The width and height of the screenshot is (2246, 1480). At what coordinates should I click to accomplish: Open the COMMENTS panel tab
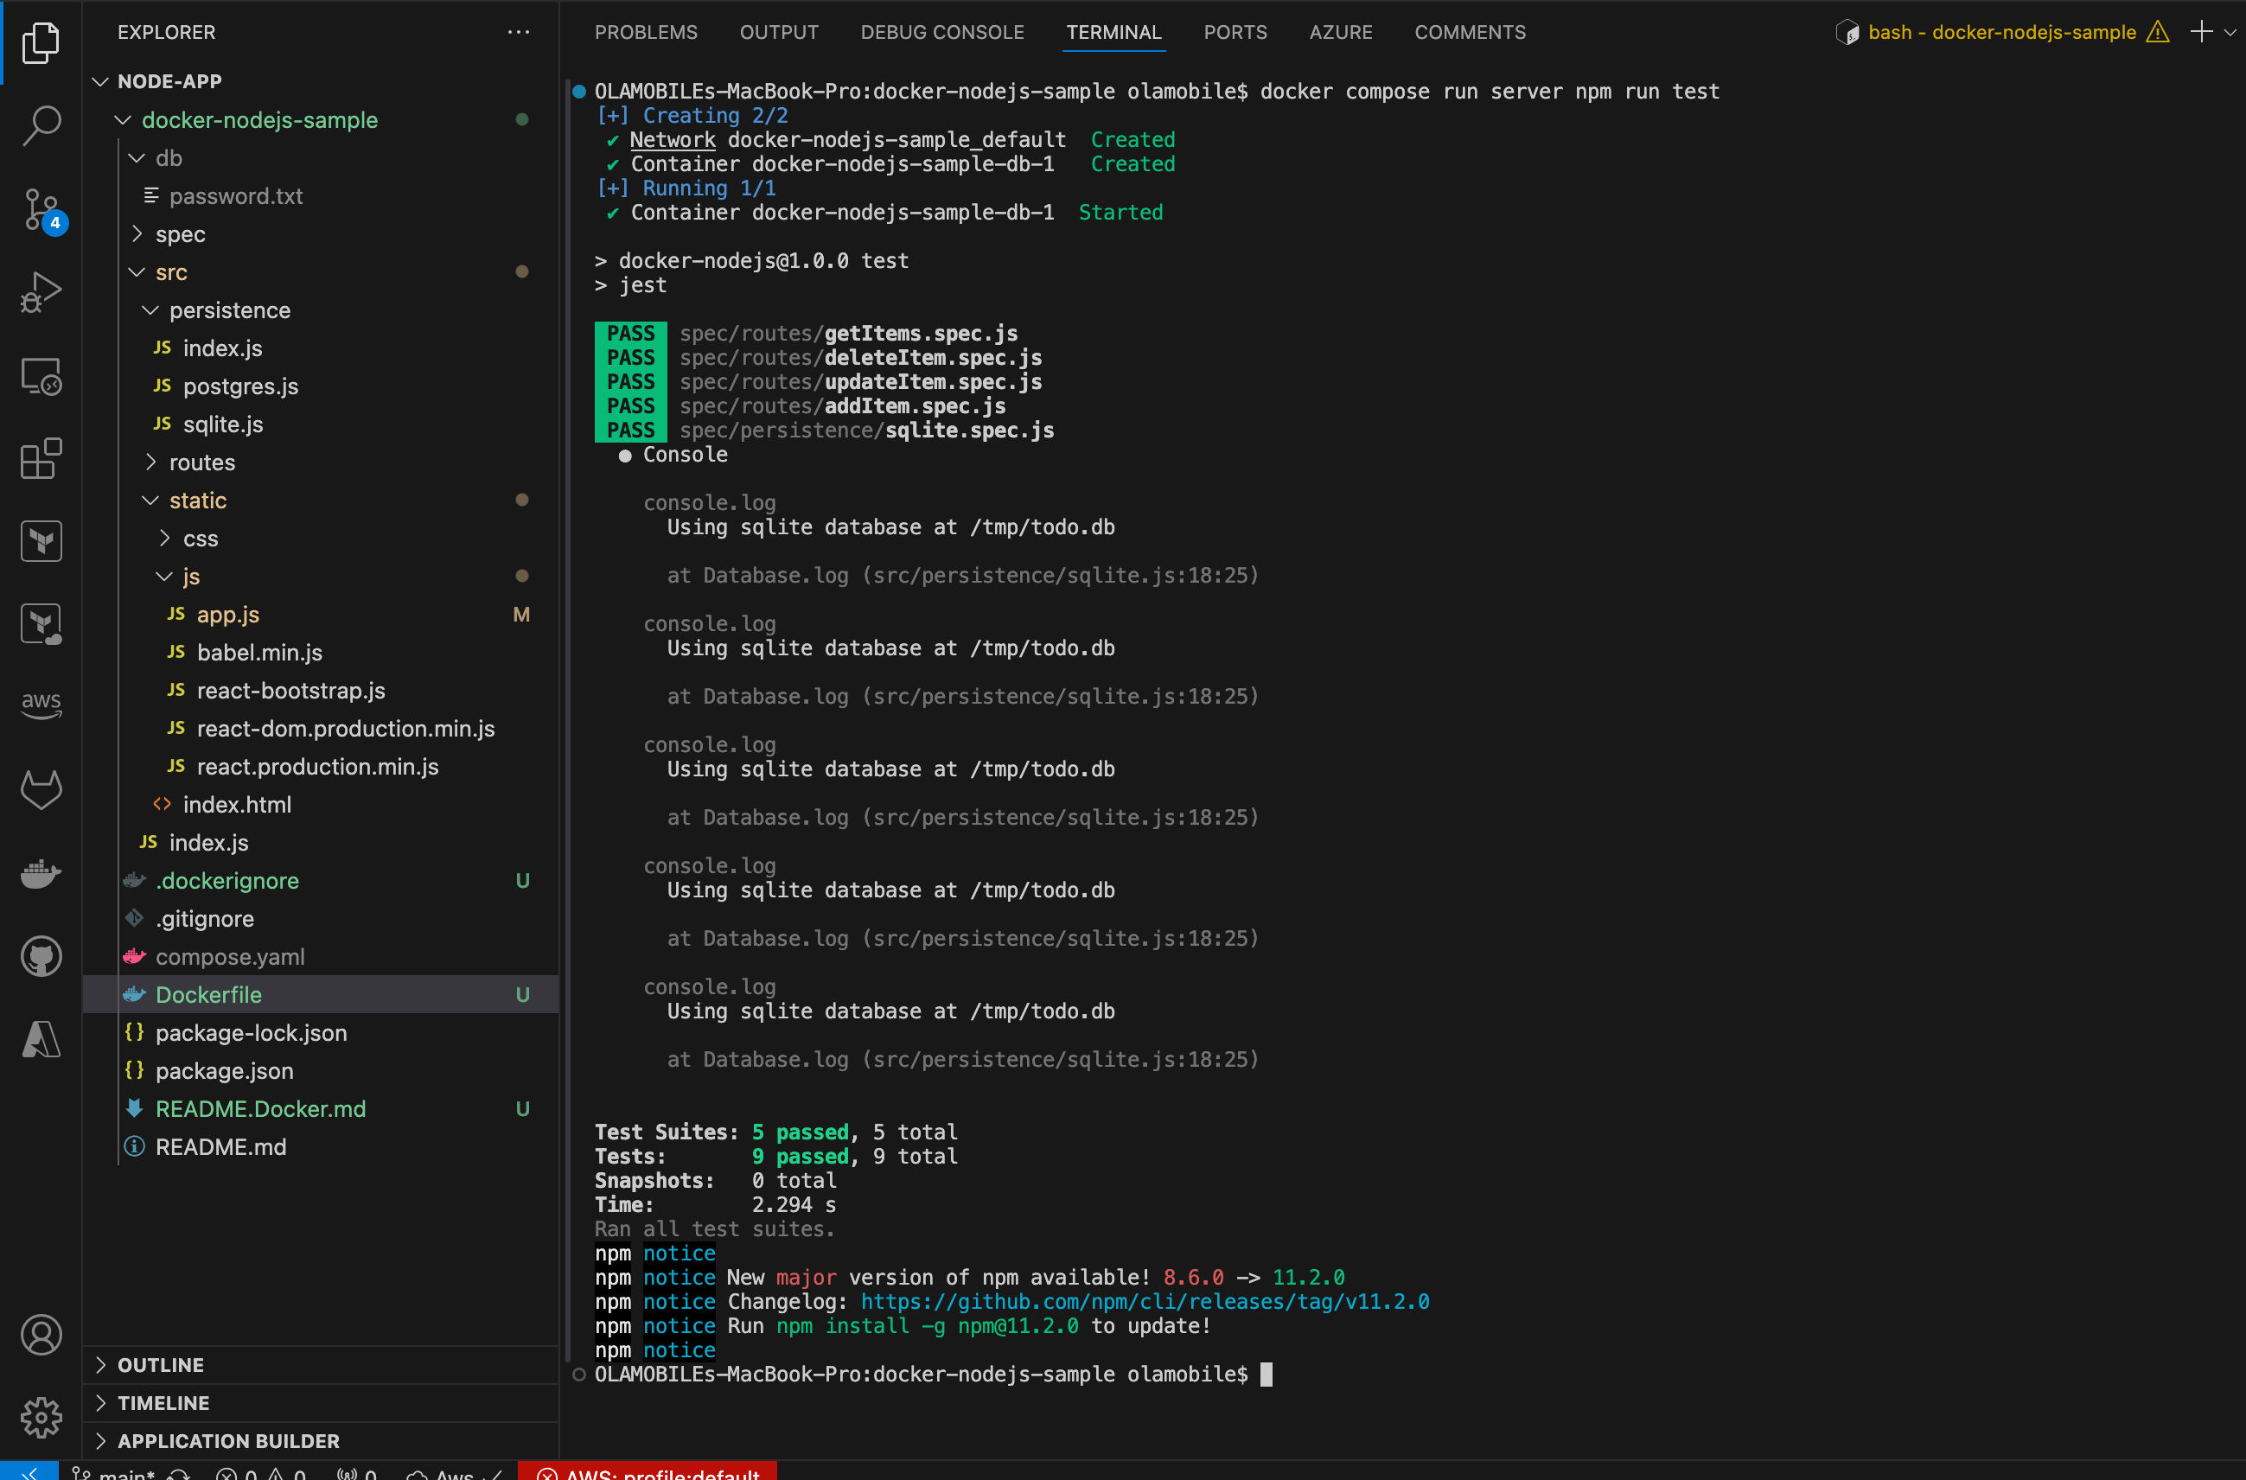pos(1470,32)
